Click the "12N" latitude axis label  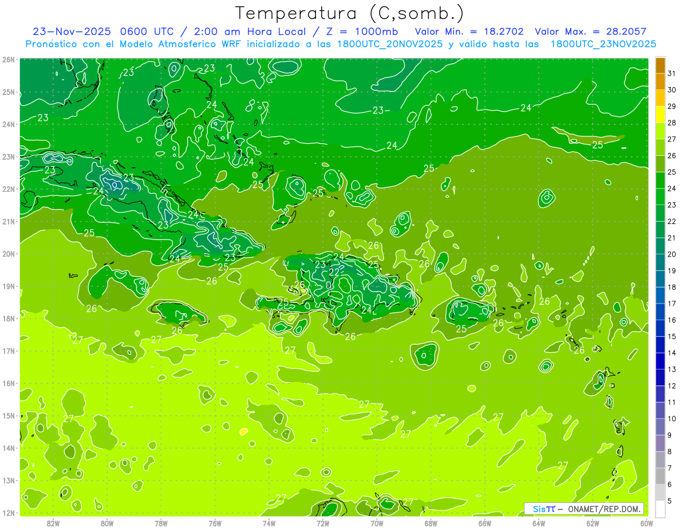[x=9, y=513]
